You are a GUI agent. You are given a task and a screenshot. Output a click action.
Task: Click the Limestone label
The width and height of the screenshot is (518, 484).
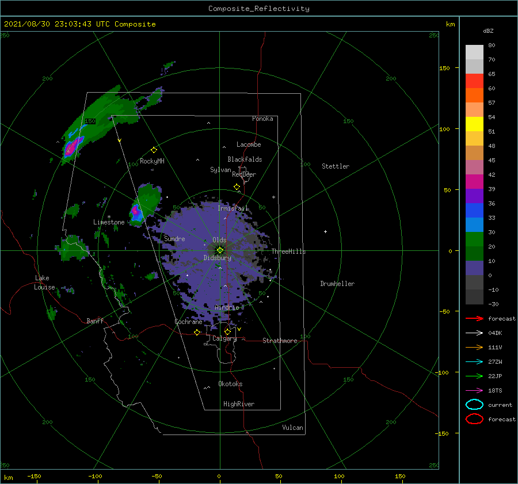[109, 222]
